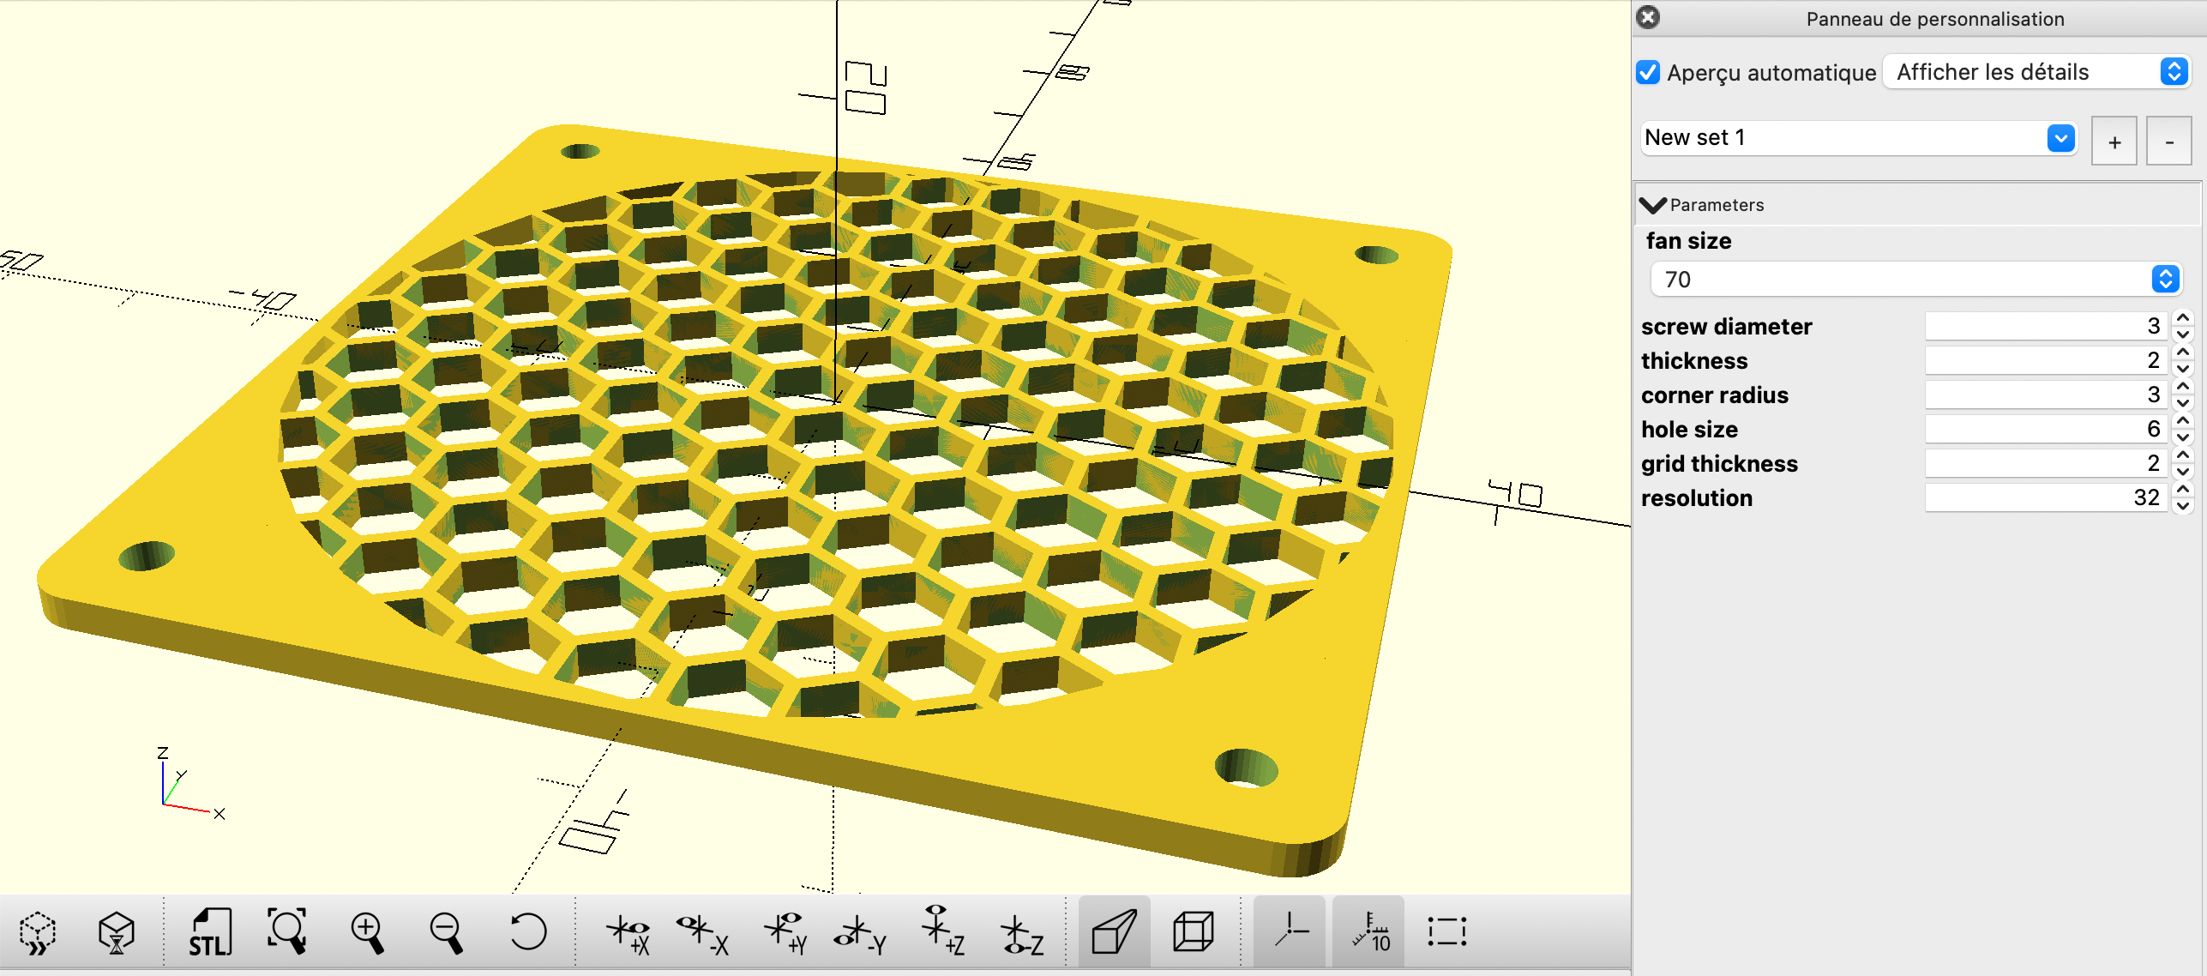Open the fan size dropdown
2207x976 pixels.
[1915, 280]
